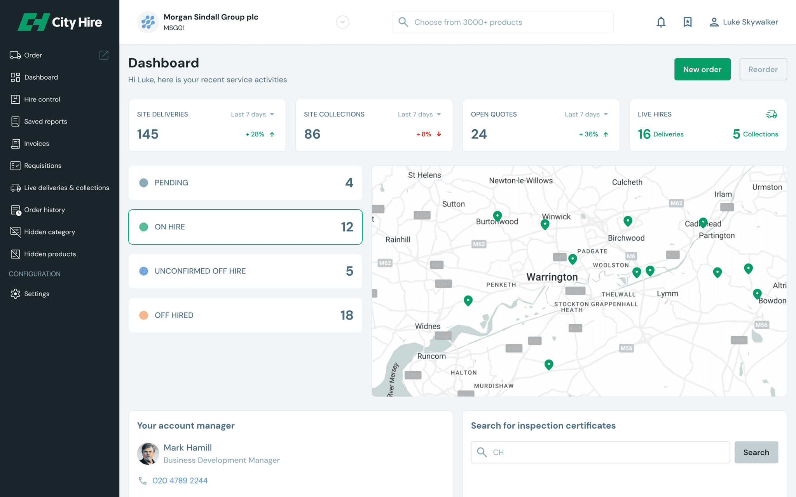Click the notifications bell icon
The image size is (796, 497).
click(x=661, y=22)
